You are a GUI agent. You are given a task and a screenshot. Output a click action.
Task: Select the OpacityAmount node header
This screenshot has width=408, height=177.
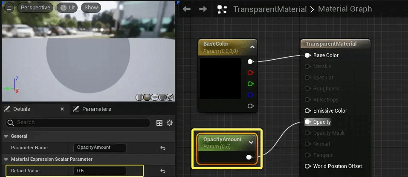[x=227, y=143]
